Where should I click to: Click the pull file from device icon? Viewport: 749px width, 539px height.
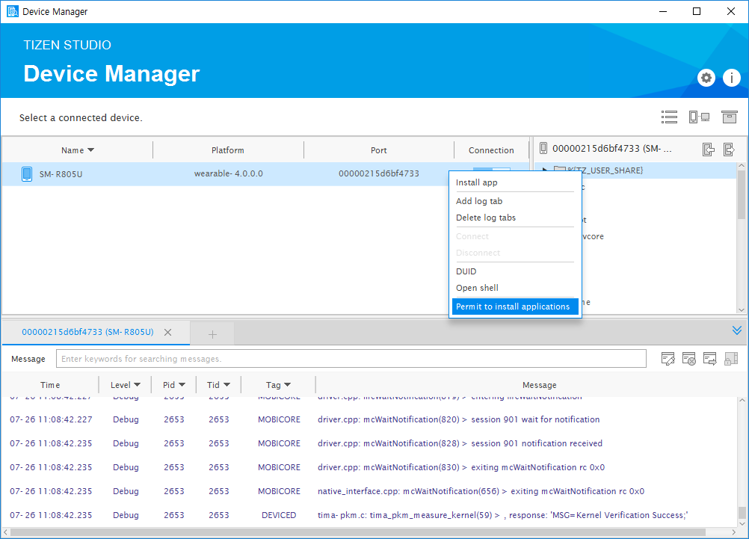click(x=709, y=150)
